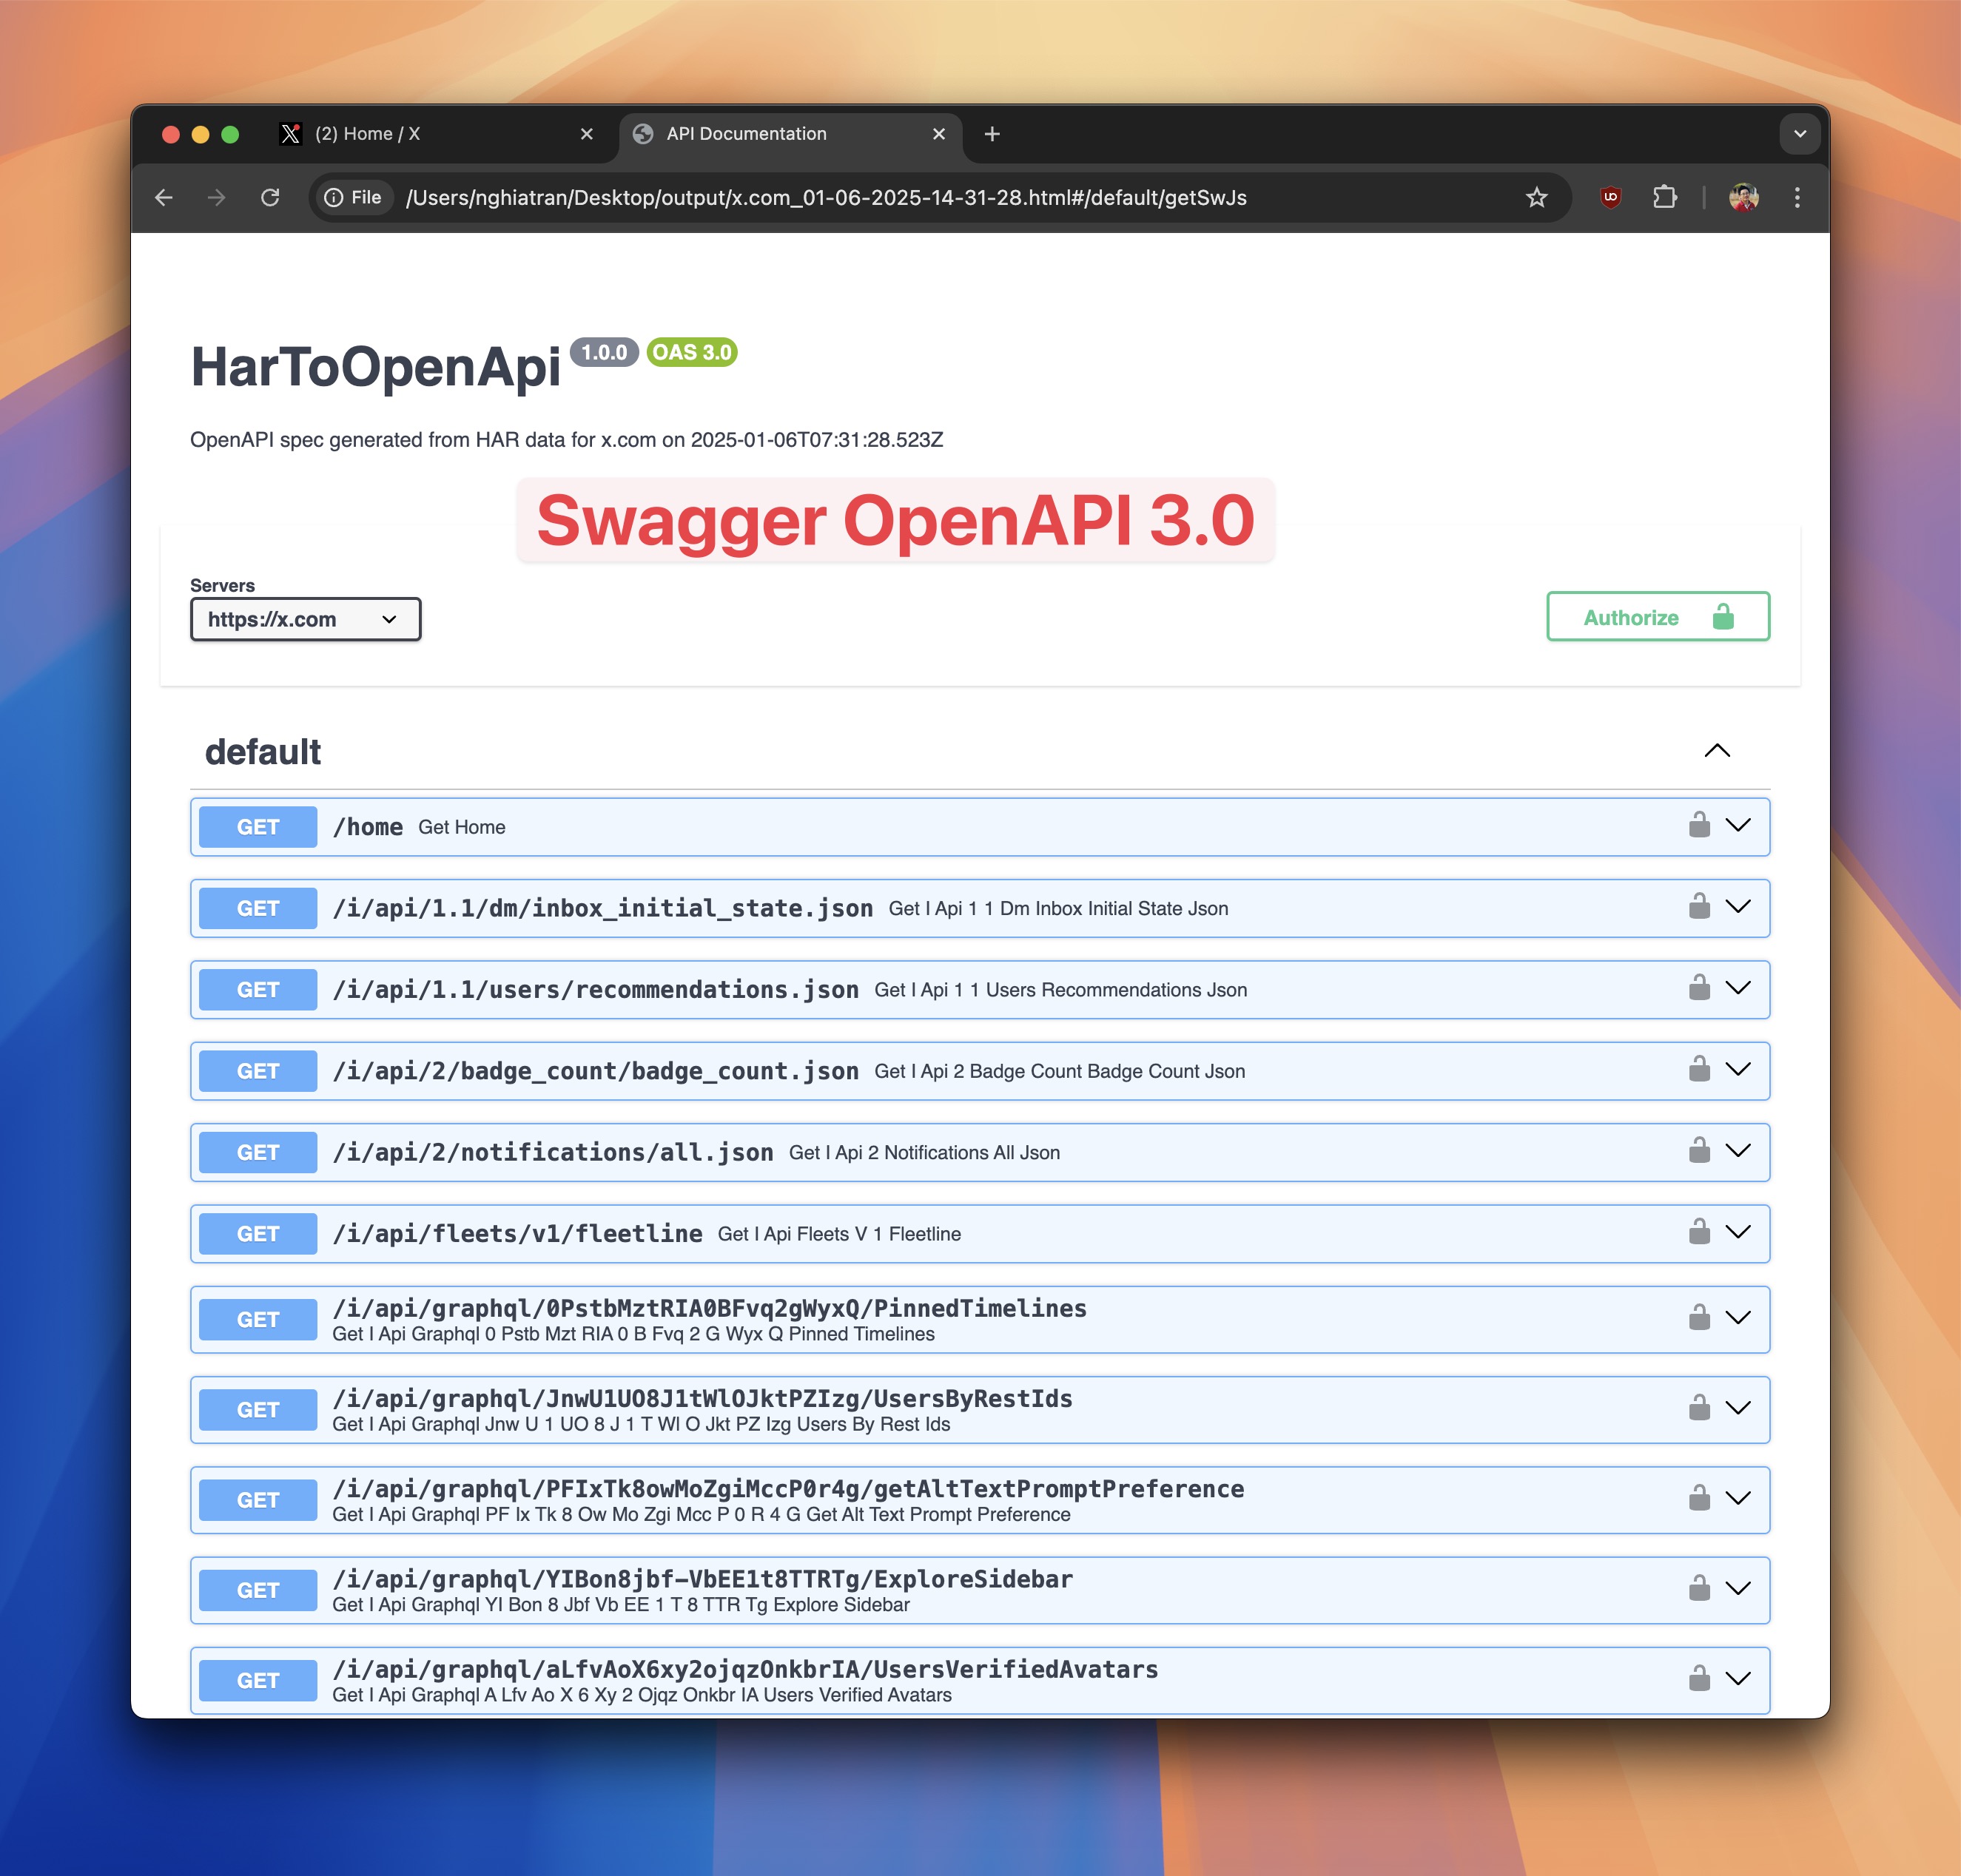Viewport: 1961px width, 1876px height.
Task: Switch to the (2) Home / X tab
Action: click(437, 134)
